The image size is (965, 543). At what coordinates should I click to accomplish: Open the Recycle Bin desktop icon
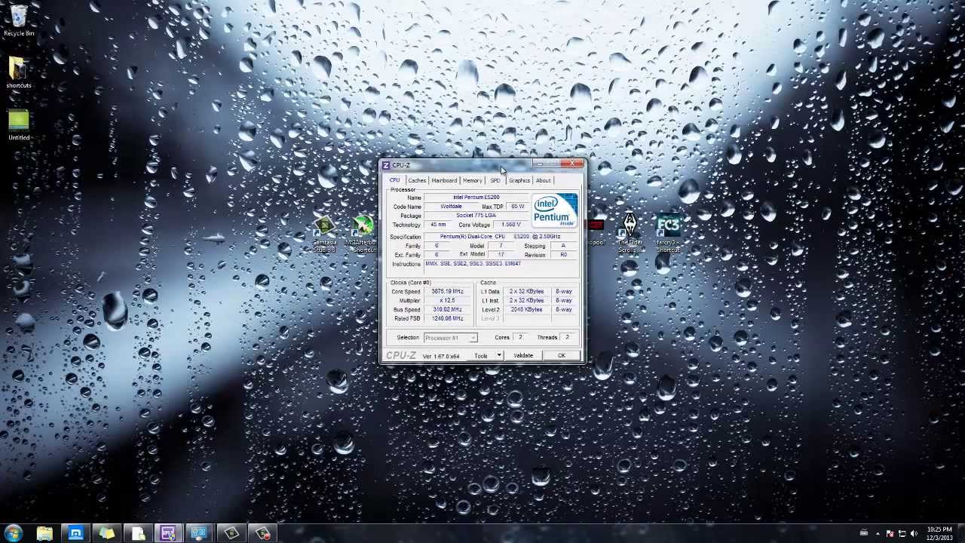tap(19, 20)
